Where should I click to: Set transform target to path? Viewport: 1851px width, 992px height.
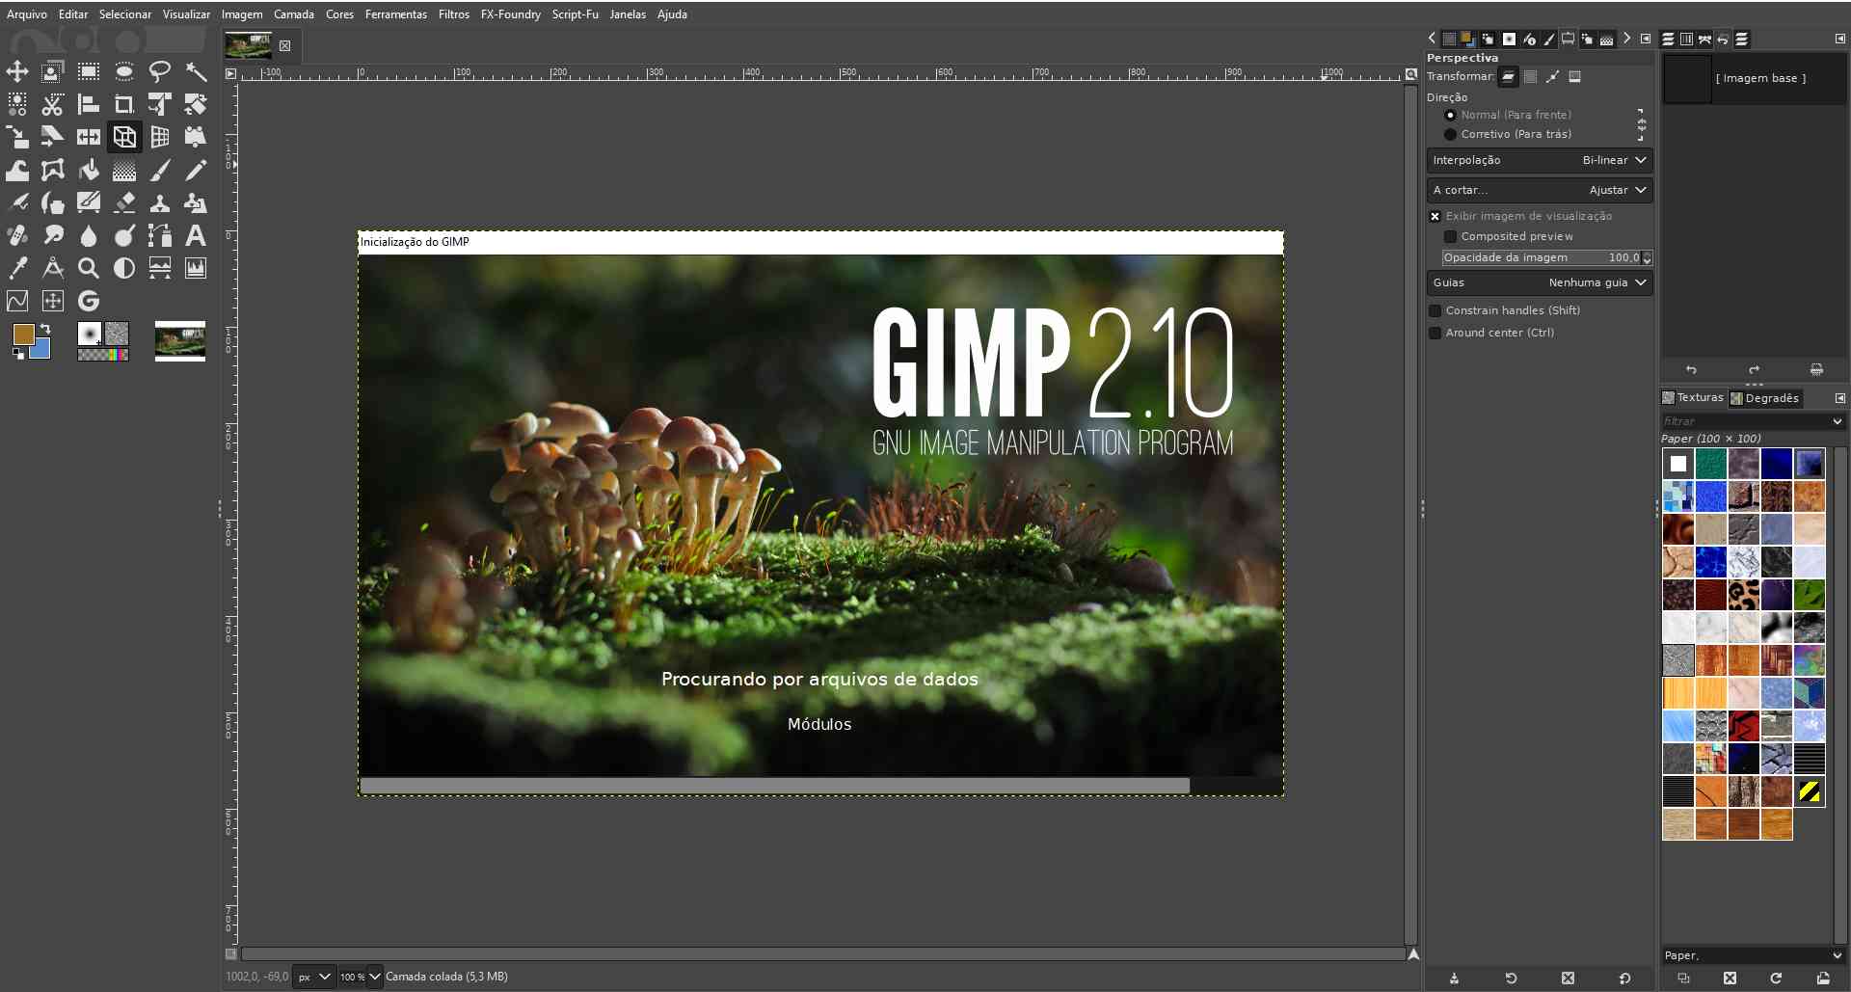1553,76
